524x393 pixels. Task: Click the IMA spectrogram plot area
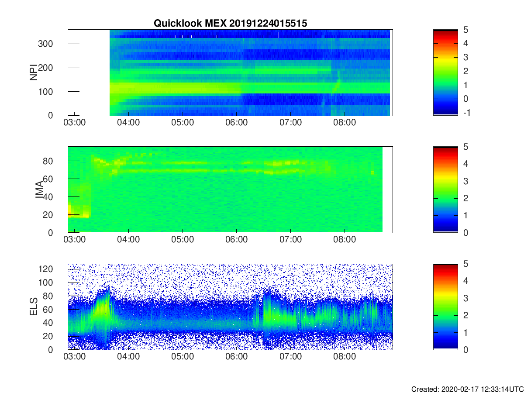231,190
